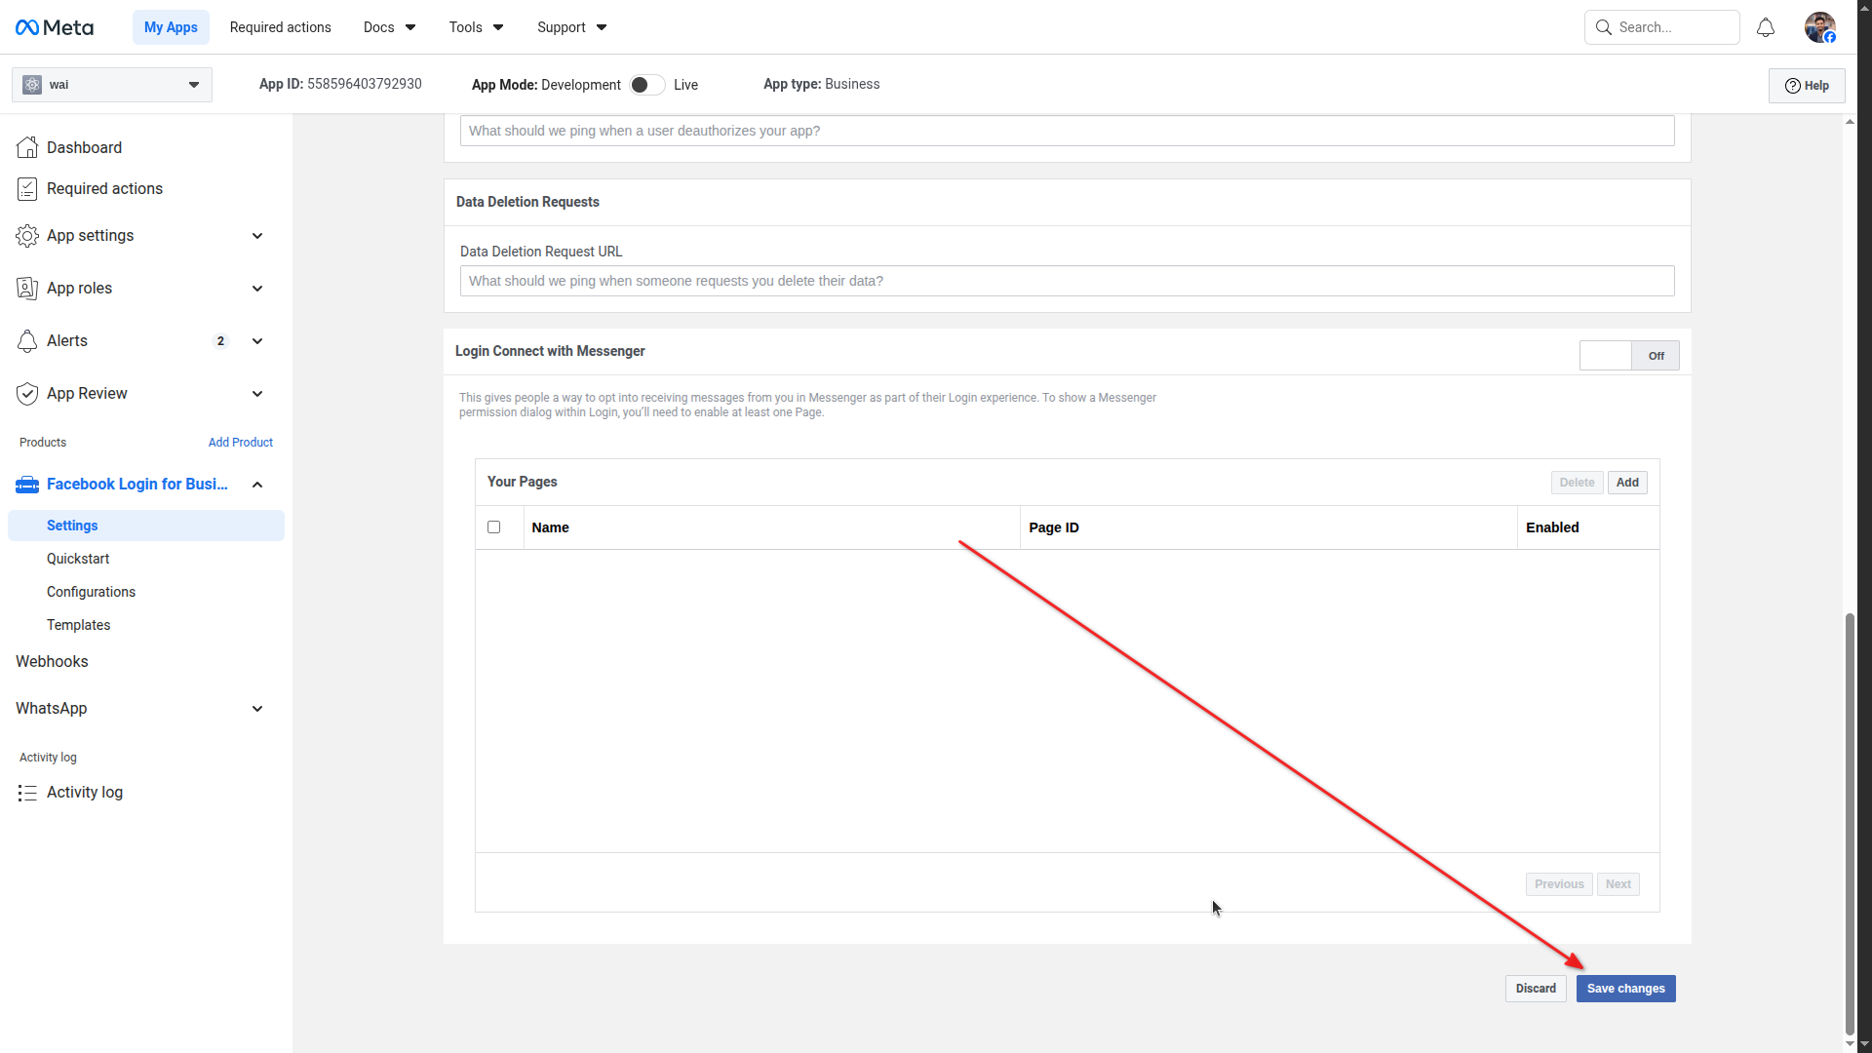Open the Tools menu
The image size is (1872, 1053).
[x=476, y=27]
